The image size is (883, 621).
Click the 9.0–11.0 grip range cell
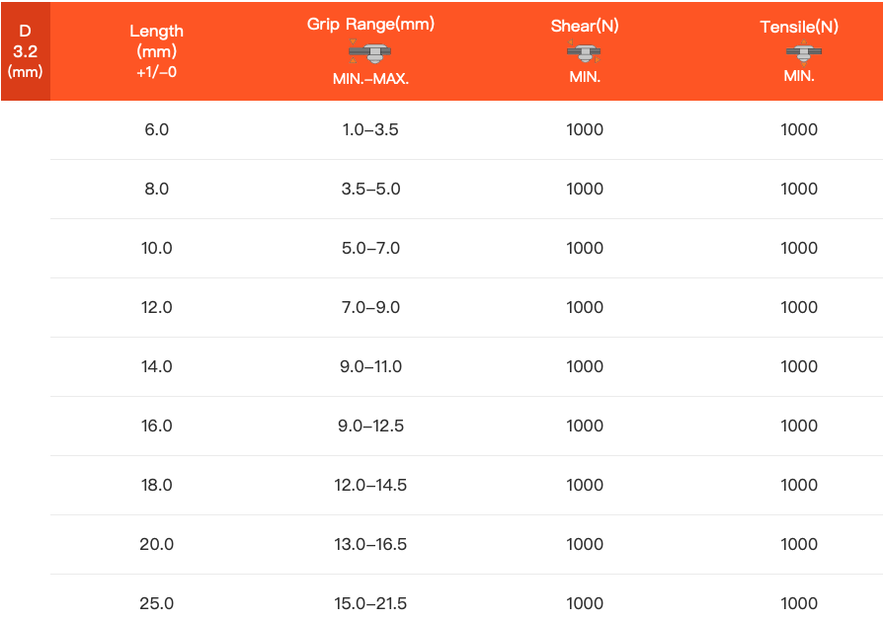pyautogui.click(x=370, y=366)
